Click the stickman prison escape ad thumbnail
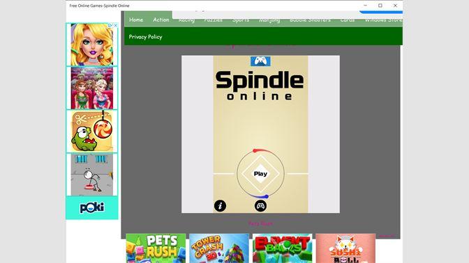This screenshot has width=469, height=263. (92, 175)
